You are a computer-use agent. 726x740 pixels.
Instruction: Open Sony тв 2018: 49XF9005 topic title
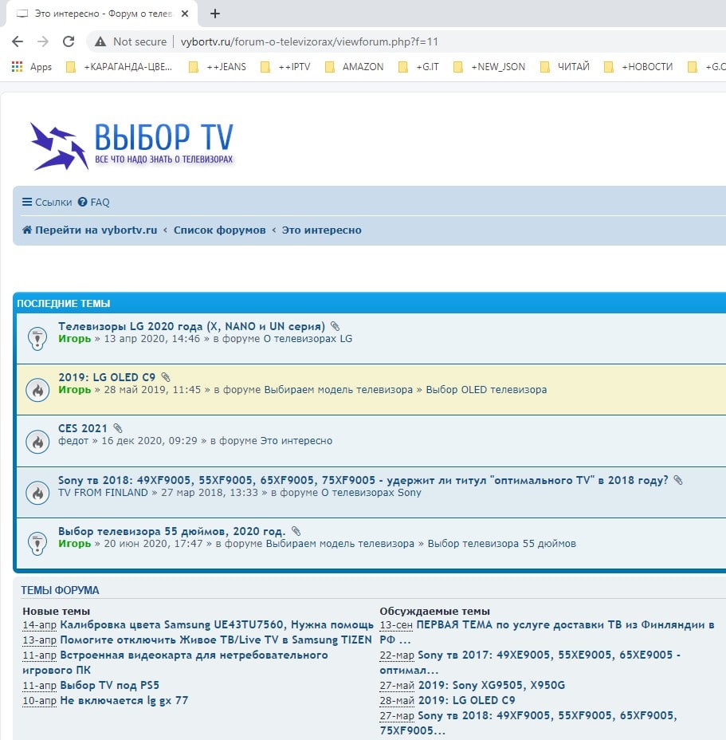(x=363, y=480)
